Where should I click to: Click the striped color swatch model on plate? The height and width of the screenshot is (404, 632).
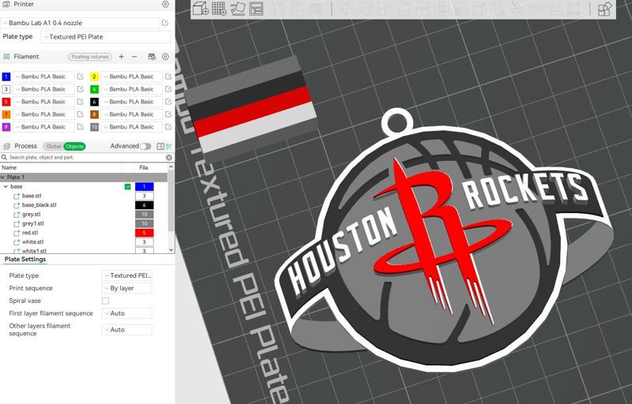[251, 109]
